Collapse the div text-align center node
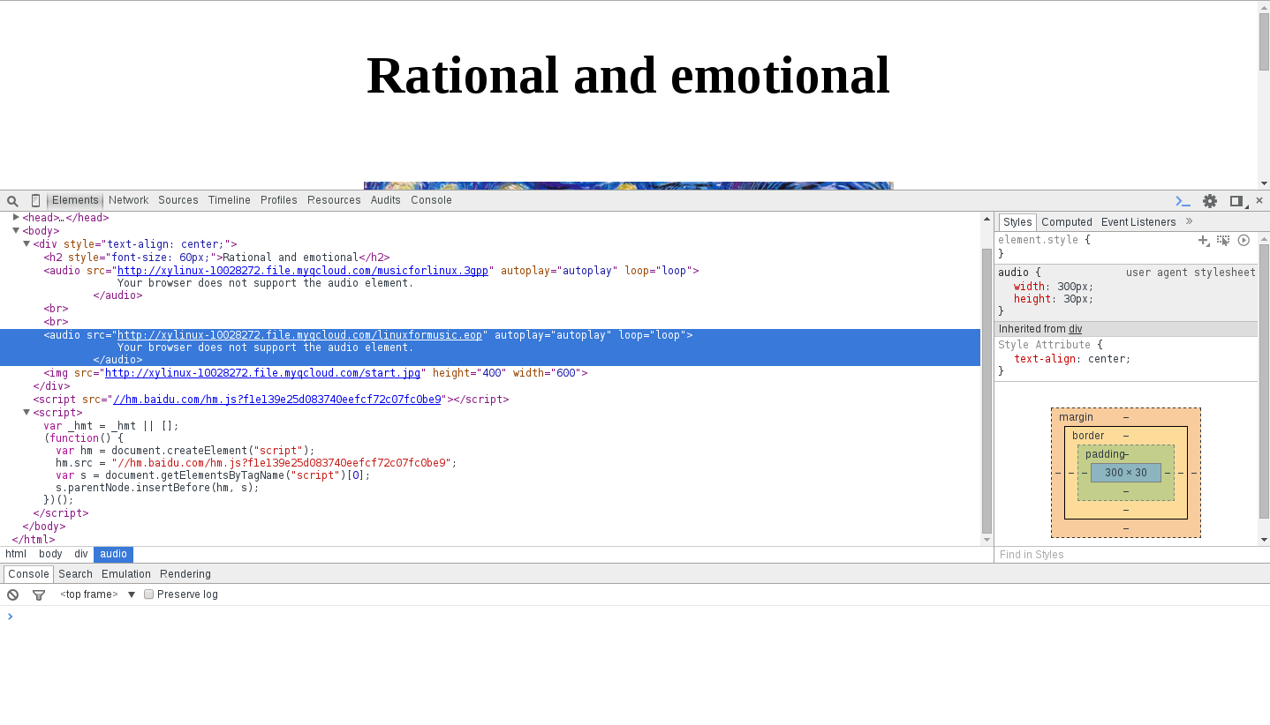The height and width of the screenshot is (725, 1270). (x=26, y=243)
